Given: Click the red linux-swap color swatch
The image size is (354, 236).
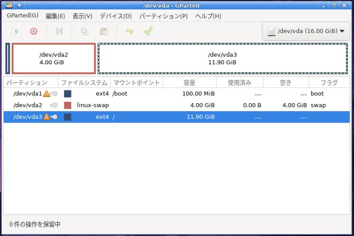Looking at the screenshot, I should coord(67,105).
